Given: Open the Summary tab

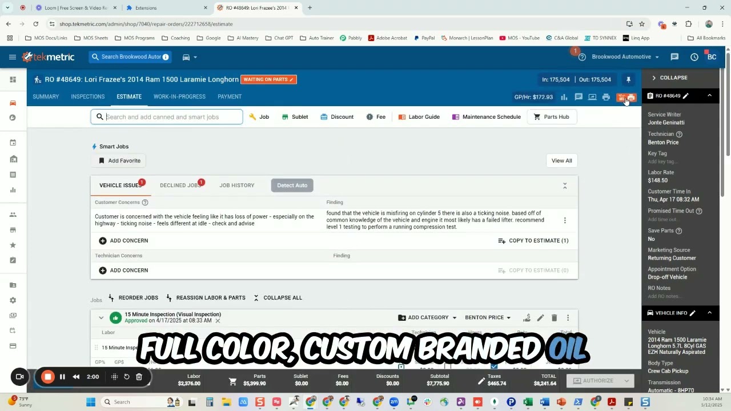Looking at the screenshot, I should 46,96.
